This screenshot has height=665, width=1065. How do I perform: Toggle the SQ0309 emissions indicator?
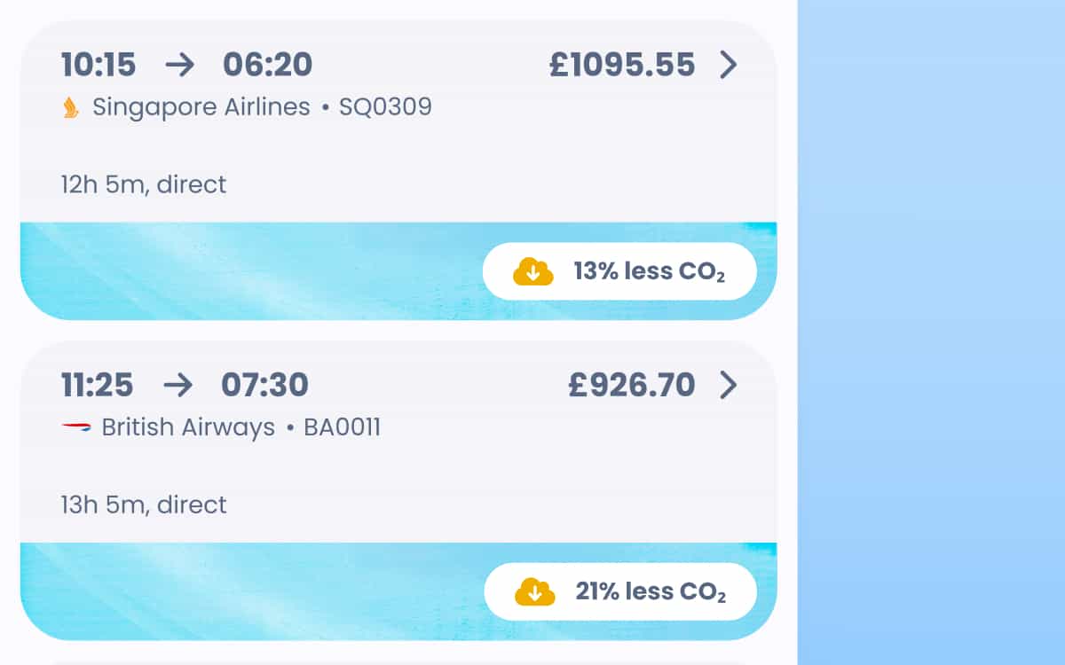click(x=619, y=270)
